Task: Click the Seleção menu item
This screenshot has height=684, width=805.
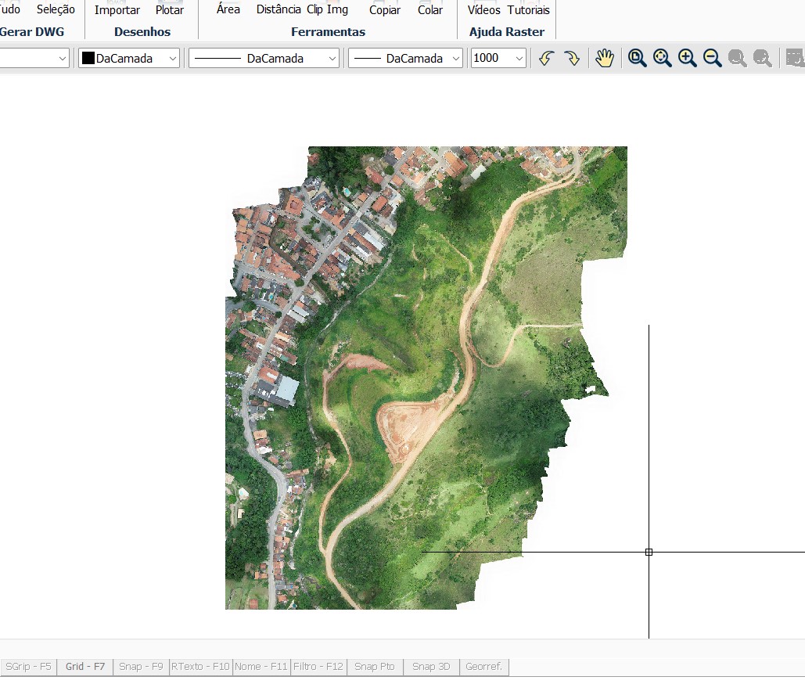Action: tap(55, 10)
